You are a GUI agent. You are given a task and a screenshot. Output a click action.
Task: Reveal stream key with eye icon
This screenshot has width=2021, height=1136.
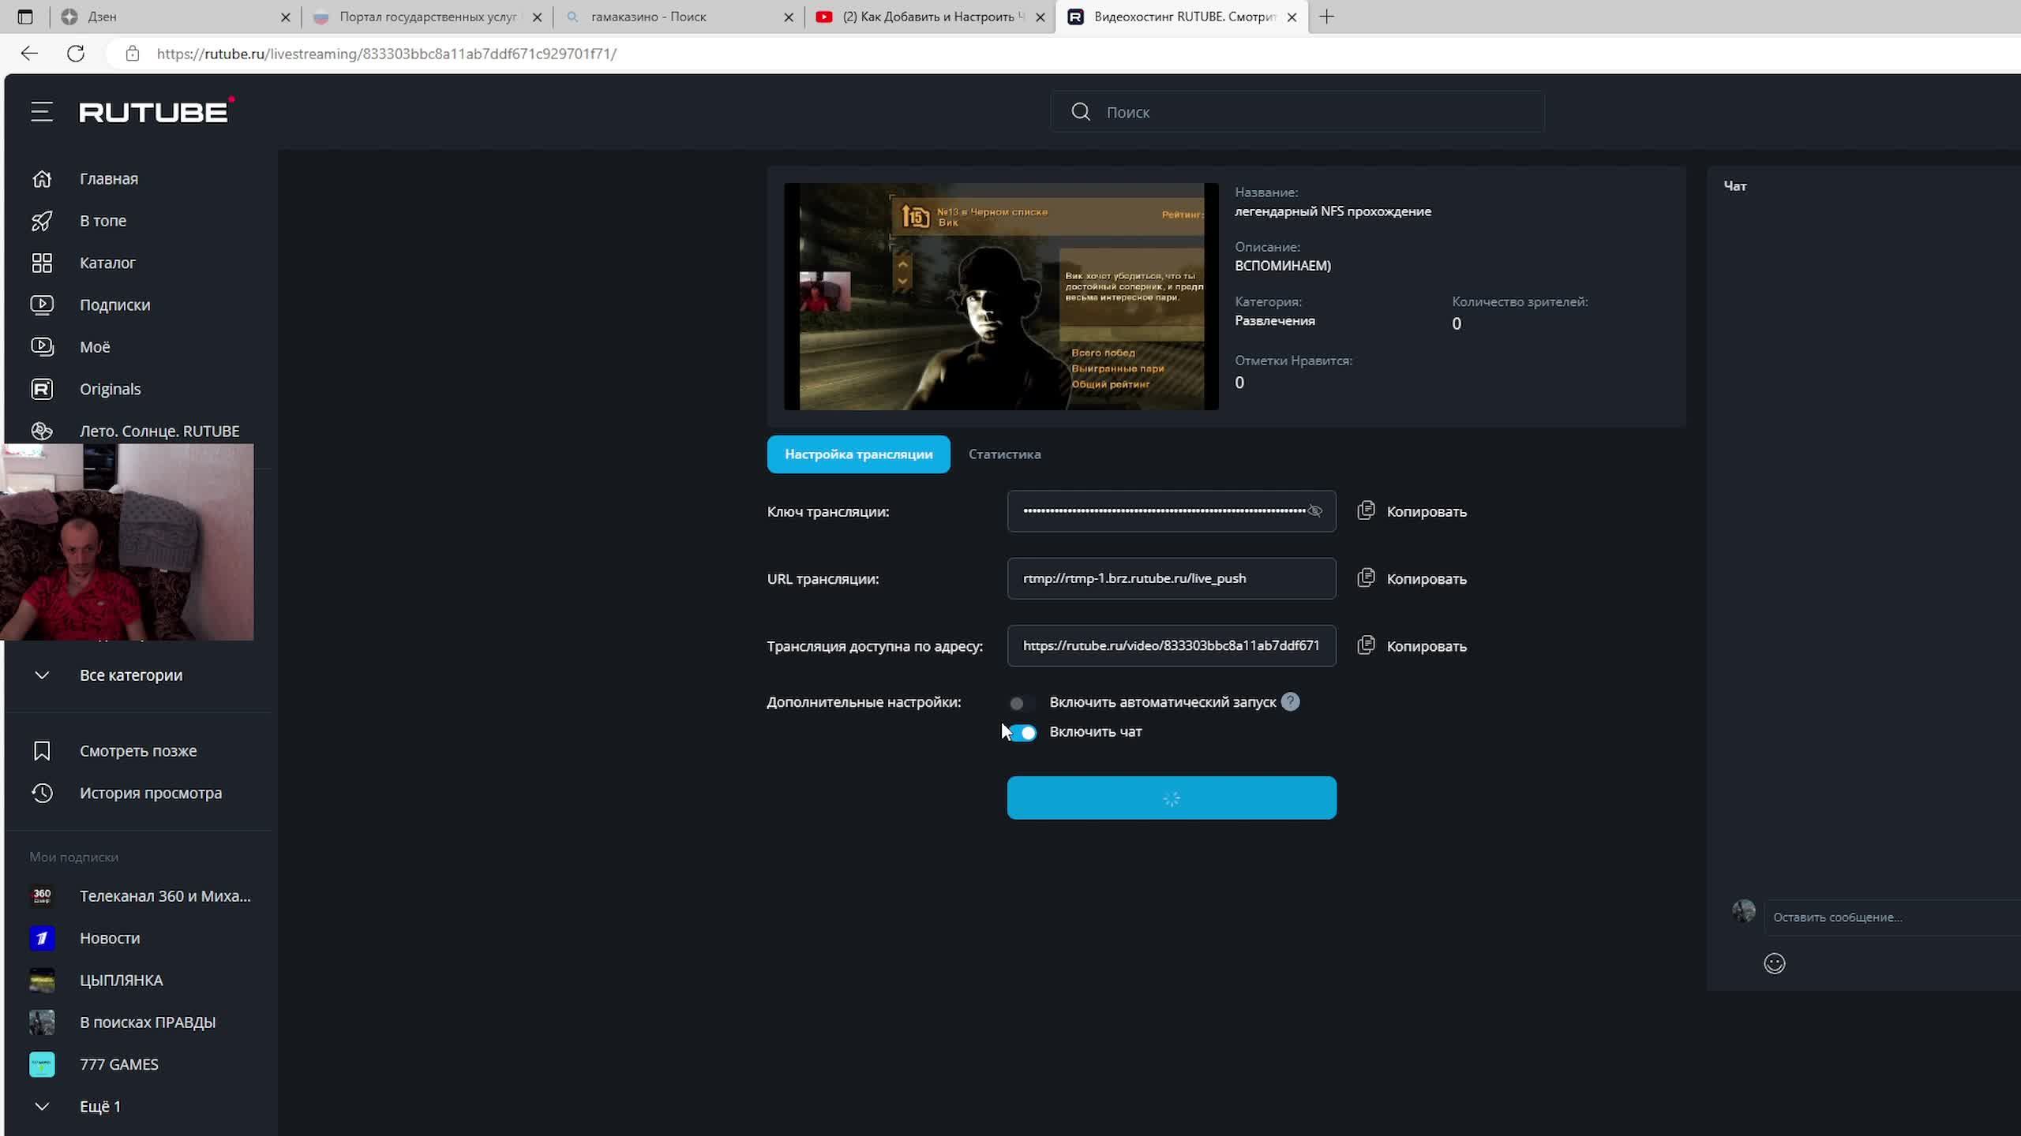(x=1314, y=511)
